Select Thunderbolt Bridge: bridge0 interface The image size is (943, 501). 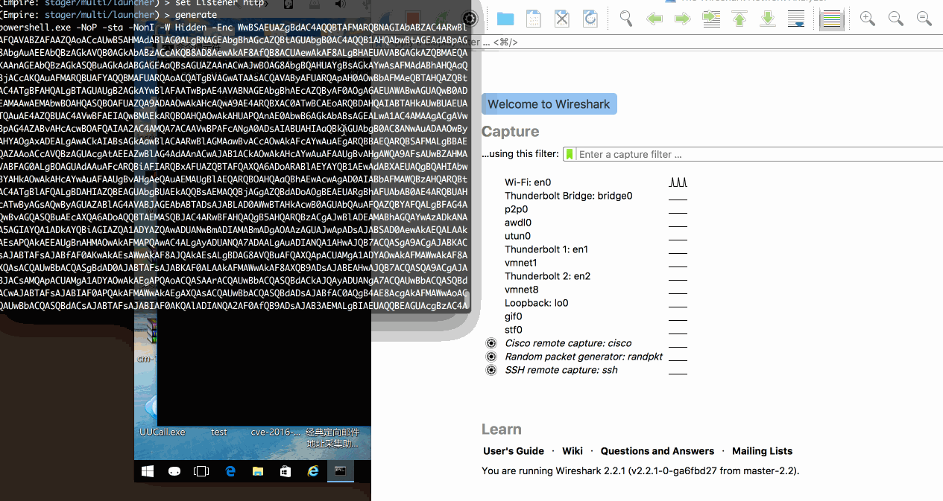tap(568, 196)
